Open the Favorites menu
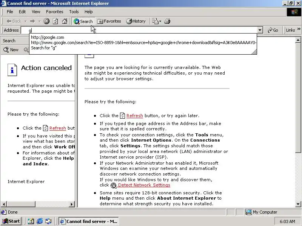The width and height of the screenshot is (302, 226). [x=54, y=12]
